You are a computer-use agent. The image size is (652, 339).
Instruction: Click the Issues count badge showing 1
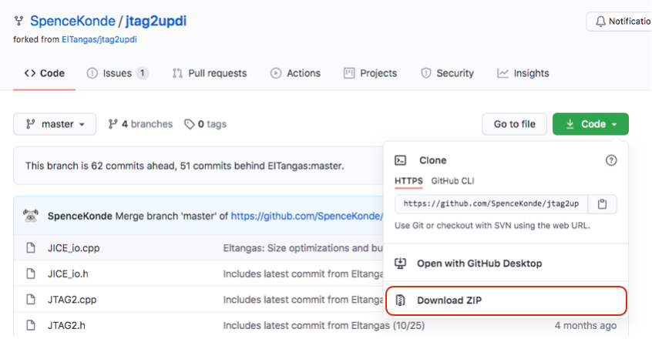tap(143, 73)
